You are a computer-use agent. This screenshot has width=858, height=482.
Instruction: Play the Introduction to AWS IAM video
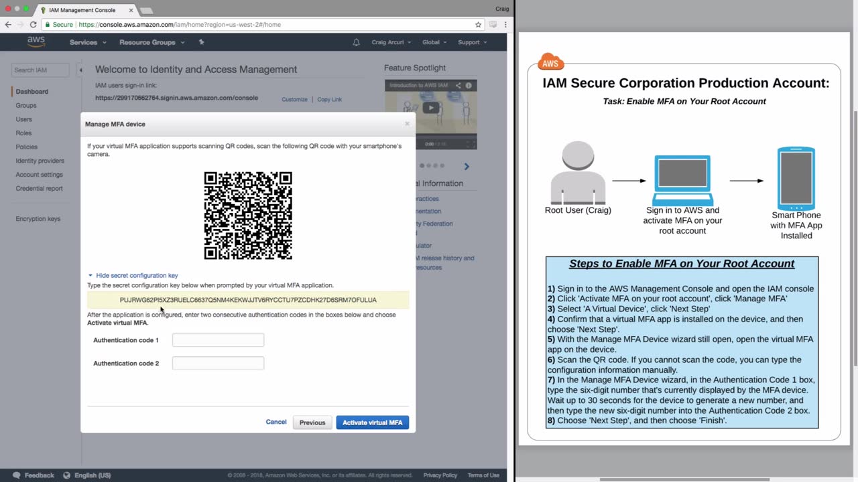[x=431, y=108]
